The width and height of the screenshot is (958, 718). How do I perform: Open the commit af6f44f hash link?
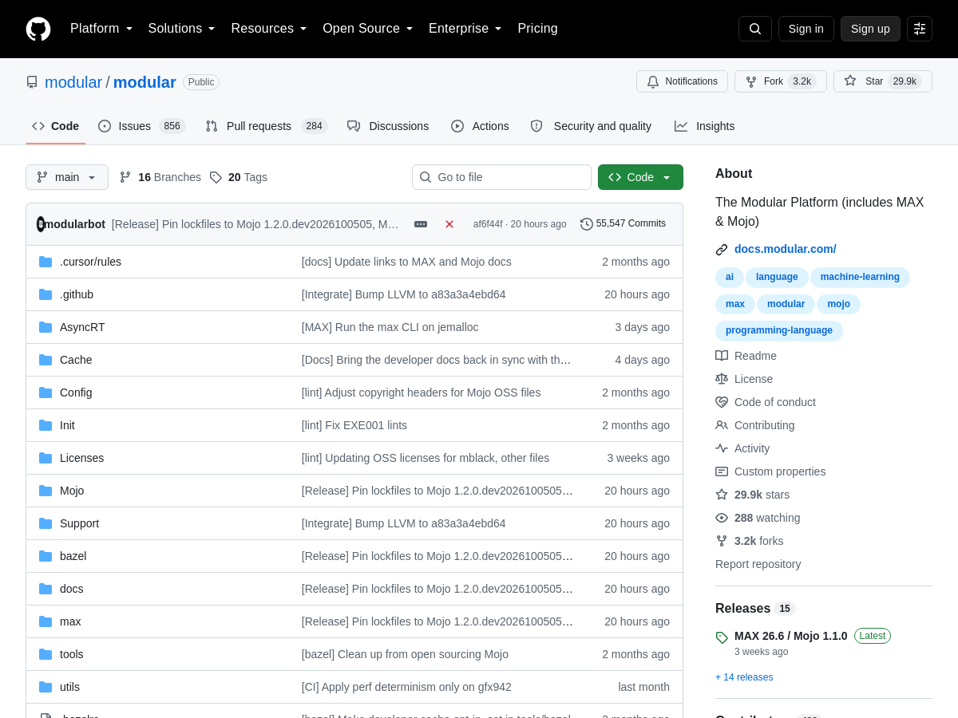coord(488,224)
